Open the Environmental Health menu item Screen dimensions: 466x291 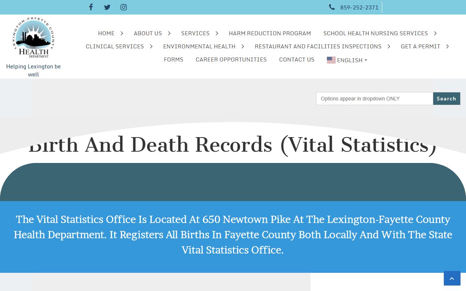[x=199, y=46]
